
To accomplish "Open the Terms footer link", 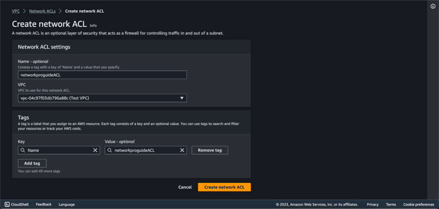I will point(391,205).
